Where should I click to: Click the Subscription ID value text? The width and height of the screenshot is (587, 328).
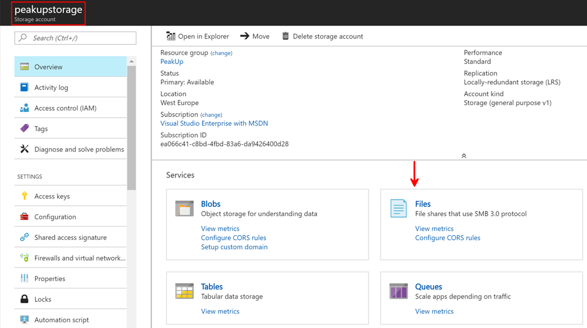(x=225, y=144)
